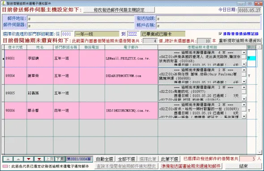Click main grid scrollbar down arrow
Screen dimensions: 264x171
coord(260,152)
